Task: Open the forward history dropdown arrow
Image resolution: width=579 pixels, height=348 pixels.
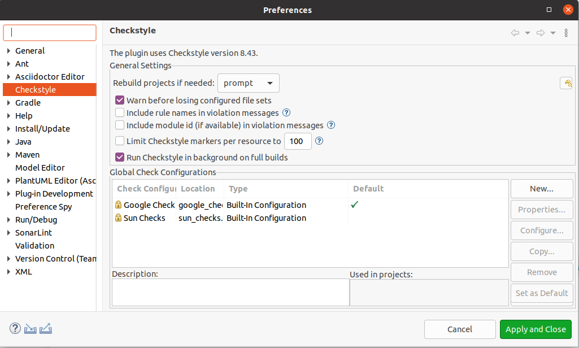Action: pos(553,33)
